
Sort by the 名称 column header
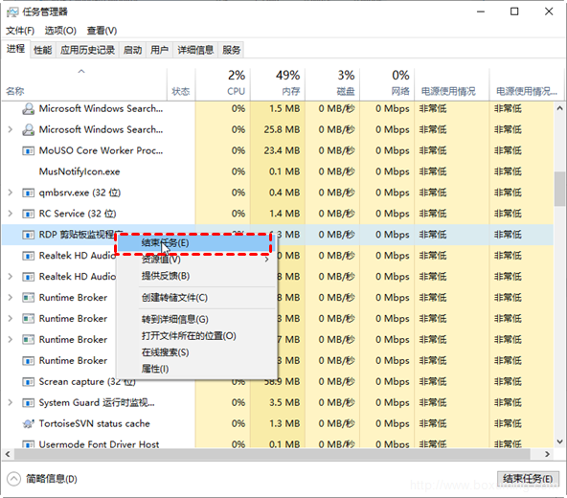pos(85,83)
